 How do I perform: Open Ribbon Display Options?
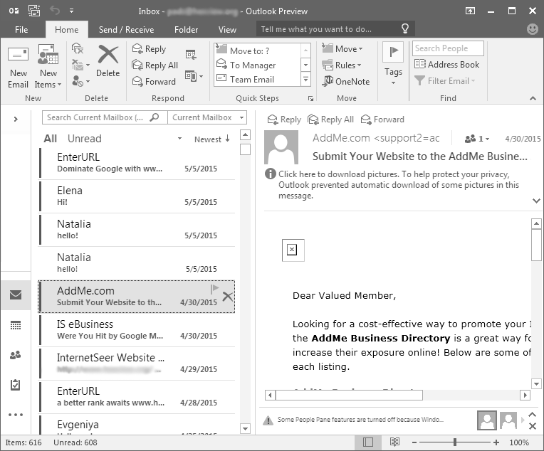(x=470, y=11)
